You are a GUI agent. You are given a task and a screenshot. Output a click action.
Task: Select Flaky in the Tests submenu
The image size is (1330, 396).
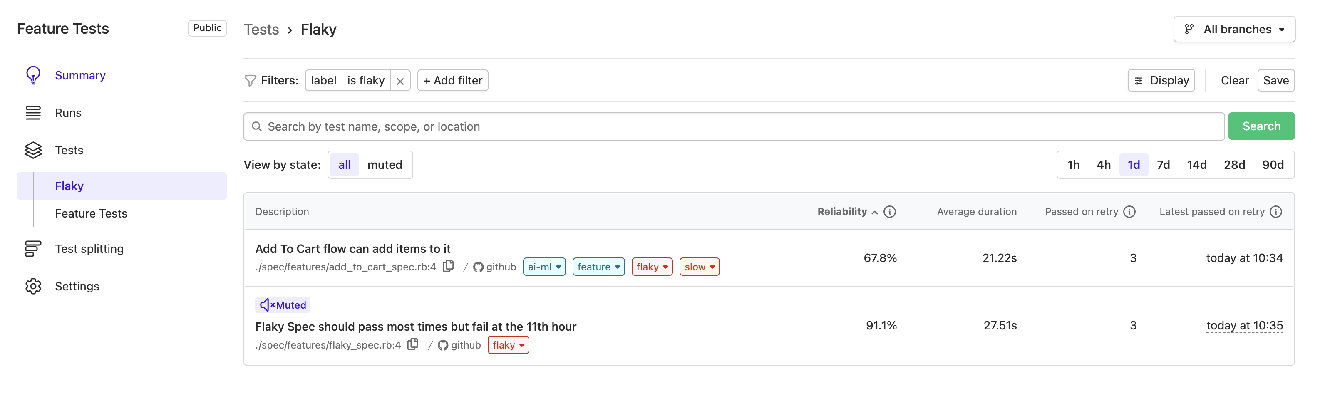(x=69, y=186)
